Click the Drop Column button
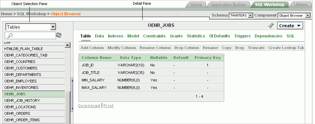315x124 pixels. pyautogui.click(x=187, y=48)
